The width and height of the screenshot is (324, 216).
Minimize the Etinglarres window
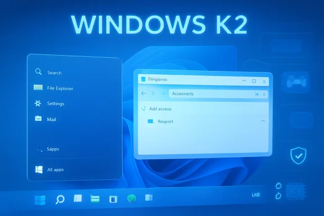coord(244,80)
